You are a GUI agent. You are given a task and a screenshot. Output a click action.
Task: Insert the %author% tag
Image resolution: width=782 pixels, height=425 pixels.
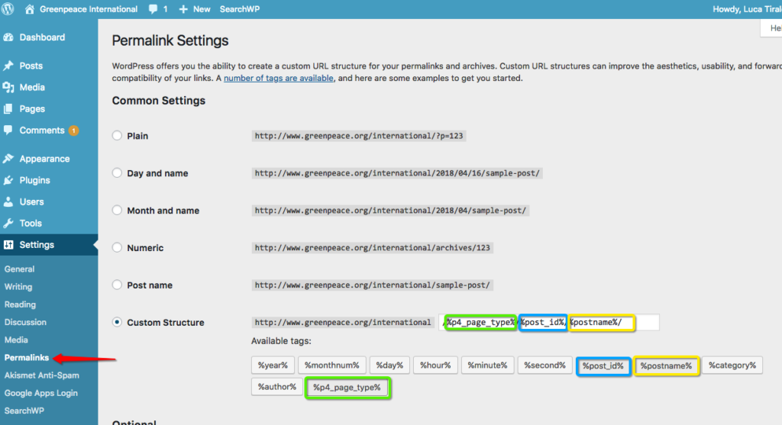click(x=276, y=387)
